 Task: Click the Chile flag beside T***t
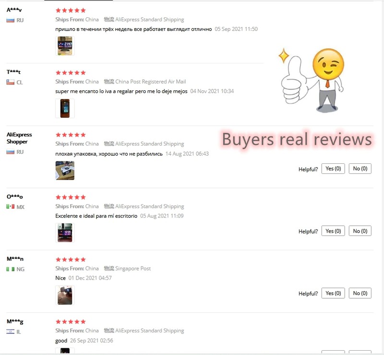(10, 82)
